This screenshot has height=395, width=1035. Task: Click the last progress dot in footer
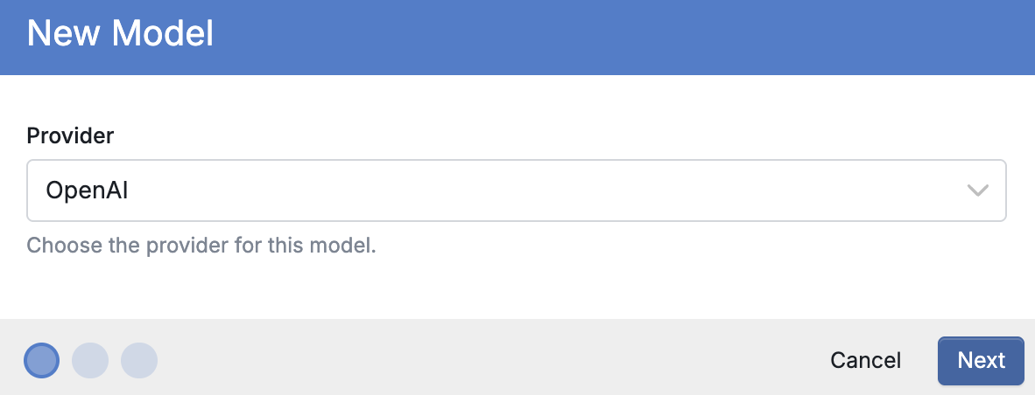(139, 360)
